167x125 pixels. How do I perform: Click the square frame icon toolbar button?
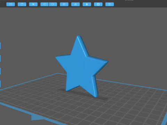tap(98, 4)
